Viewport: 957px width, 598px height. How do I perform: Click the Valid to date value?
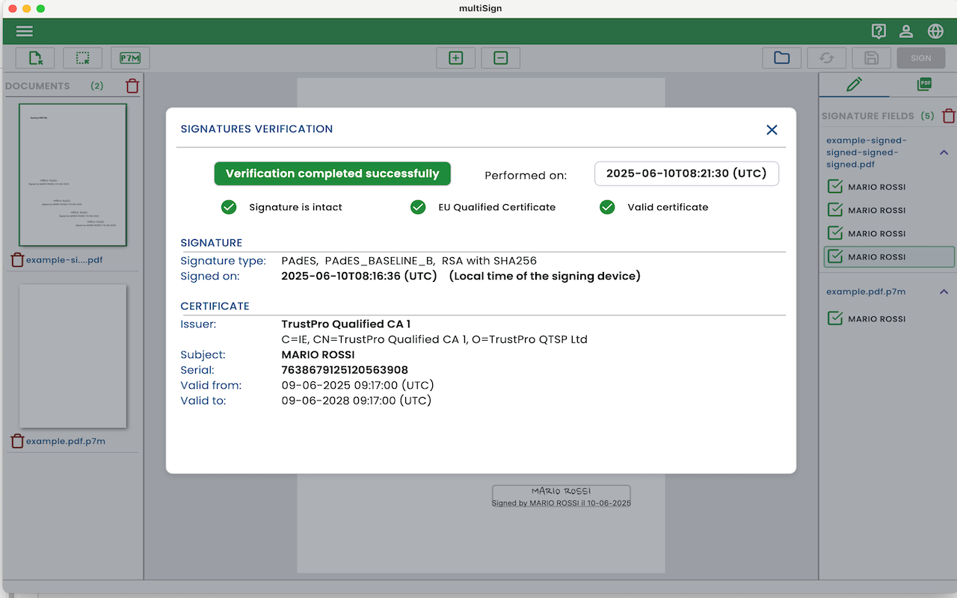click(x=357, y=401)
